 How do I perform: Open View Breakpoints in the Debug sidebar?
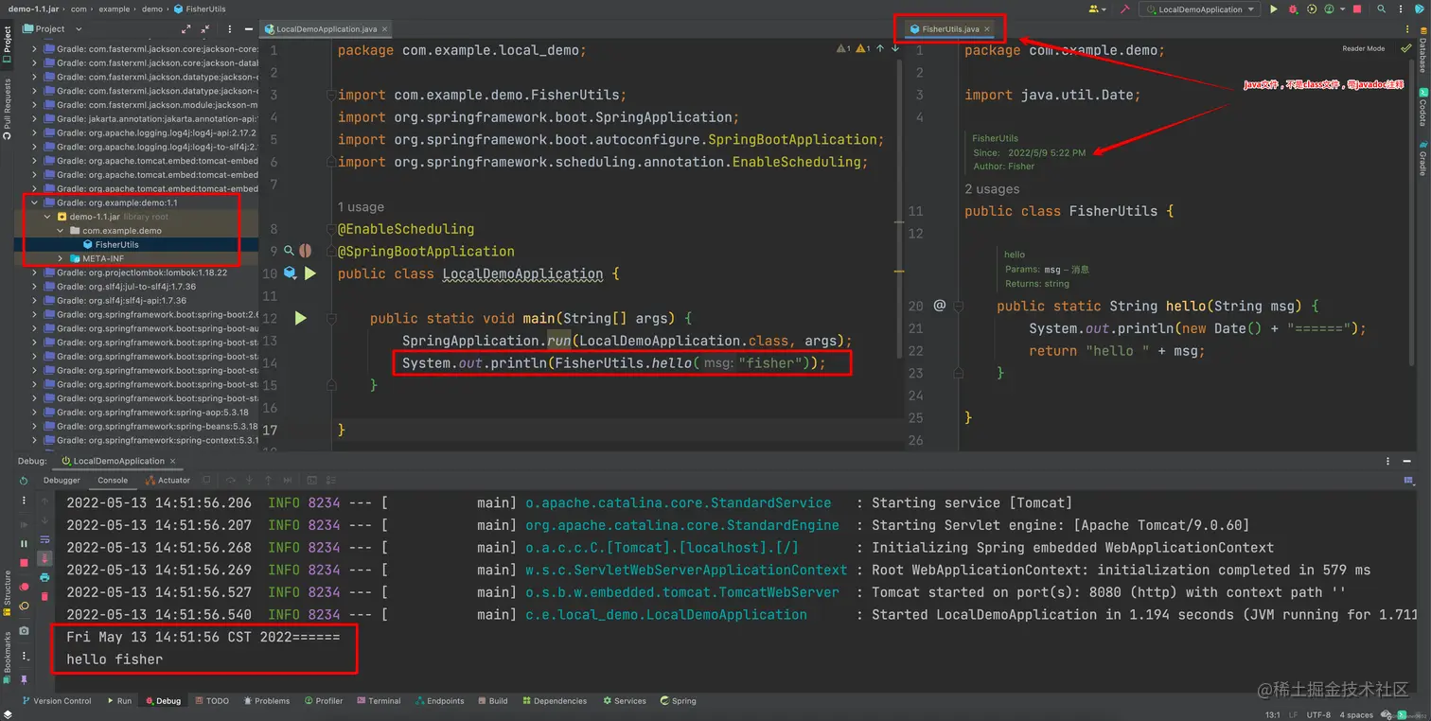24,587
